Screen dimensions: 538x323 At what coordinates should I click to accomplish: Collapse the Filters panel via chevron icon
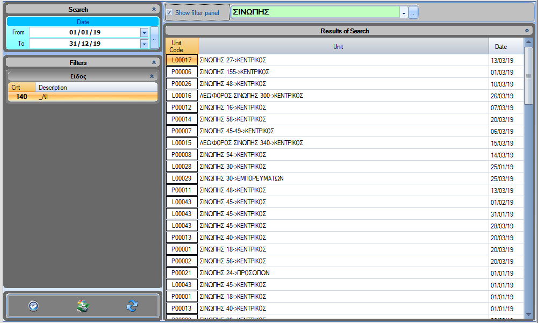(154, 63)
